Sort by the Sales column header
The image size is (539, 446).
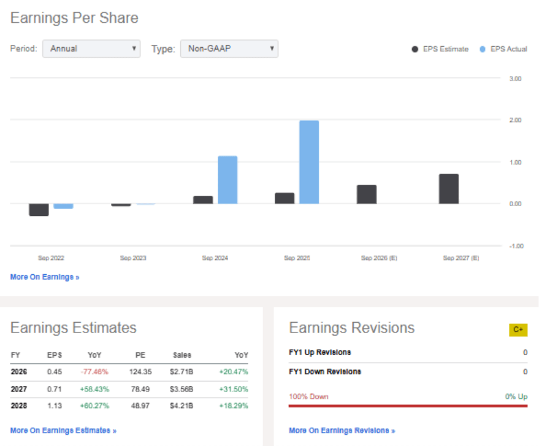[x=182, y=355]
